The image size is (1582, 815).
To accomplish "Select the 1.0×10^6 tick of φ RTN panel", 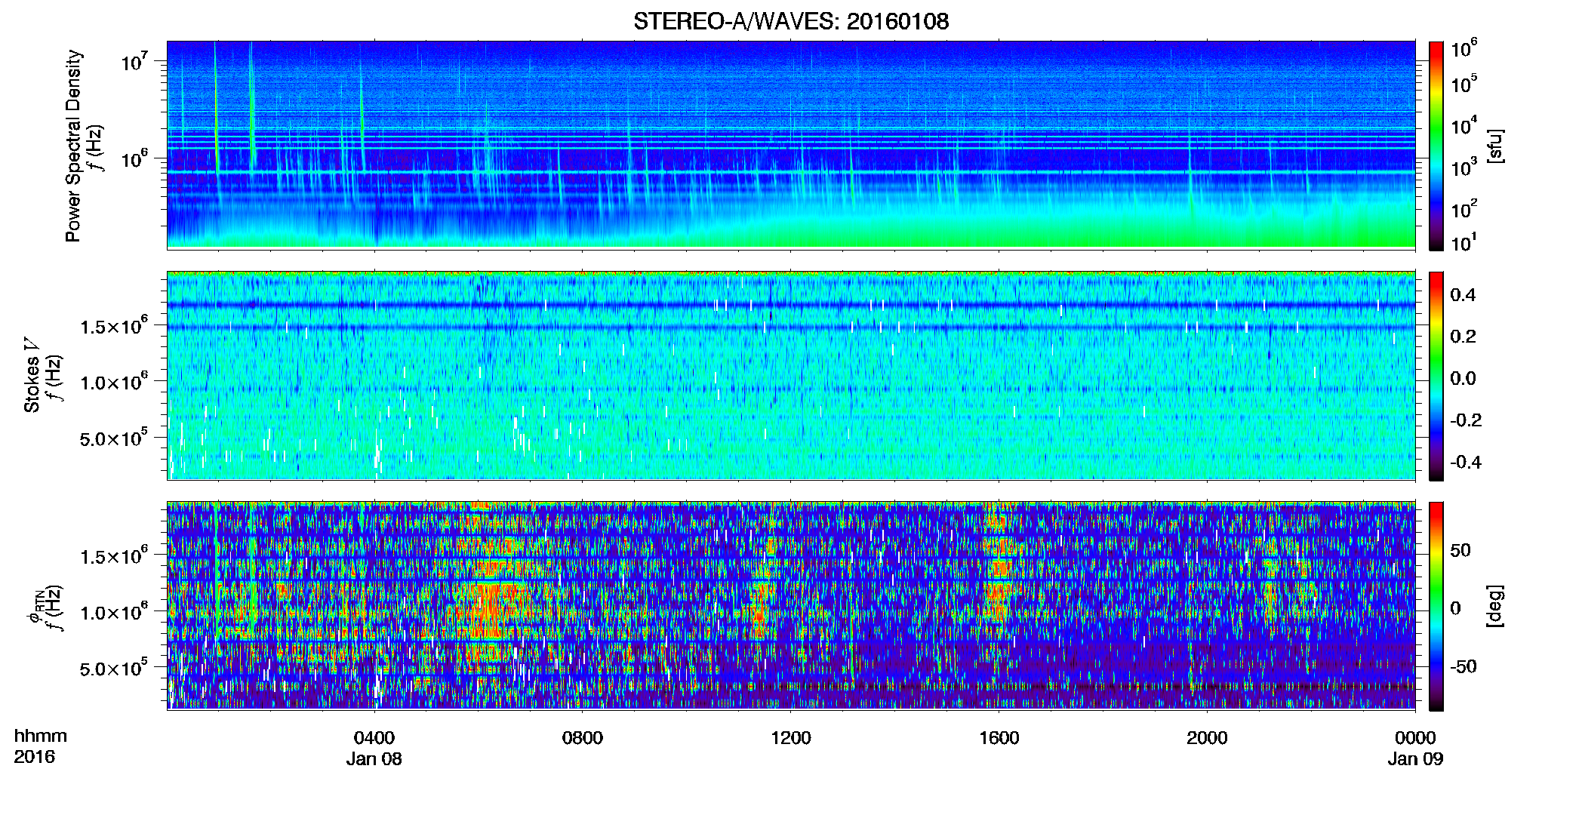I will [x=114, y=612].
